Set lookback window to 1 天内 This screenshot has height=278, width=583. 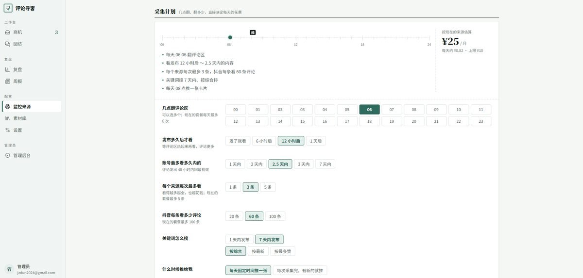click(x=235, y=164)
